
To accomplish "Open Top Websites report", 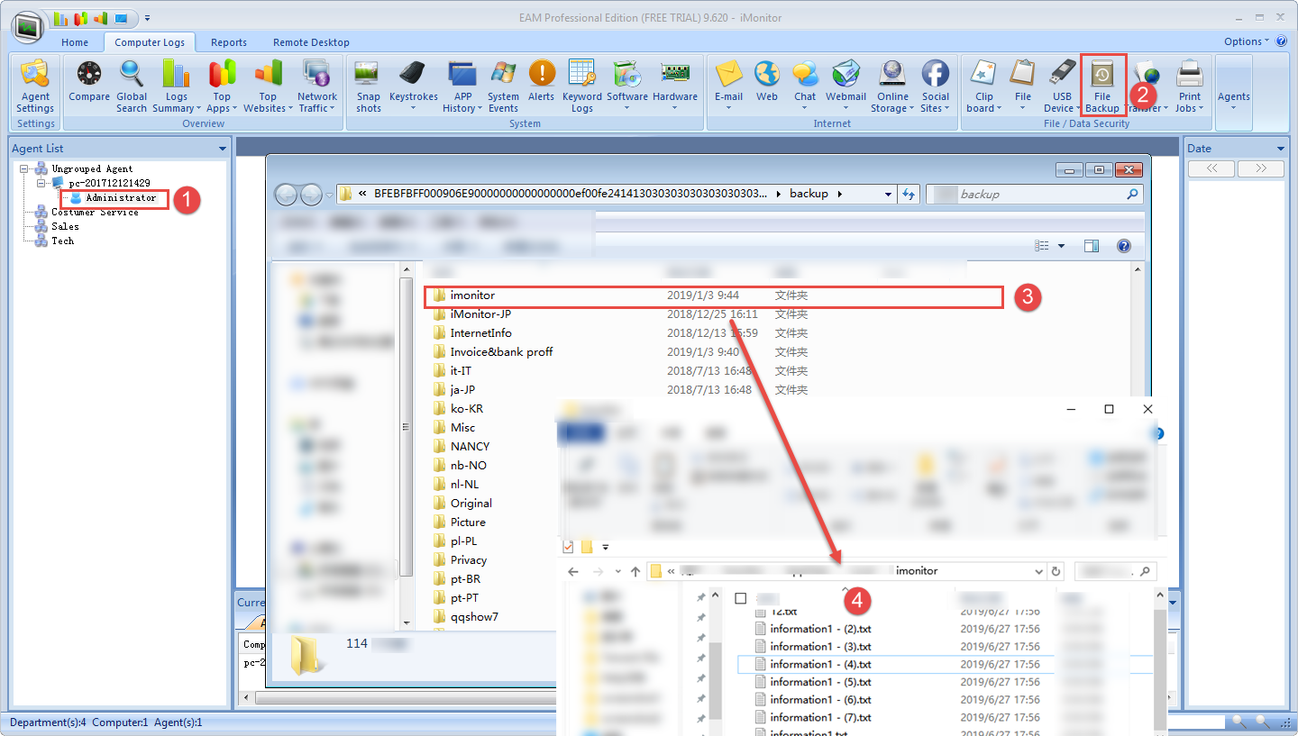I will (268, 87).
